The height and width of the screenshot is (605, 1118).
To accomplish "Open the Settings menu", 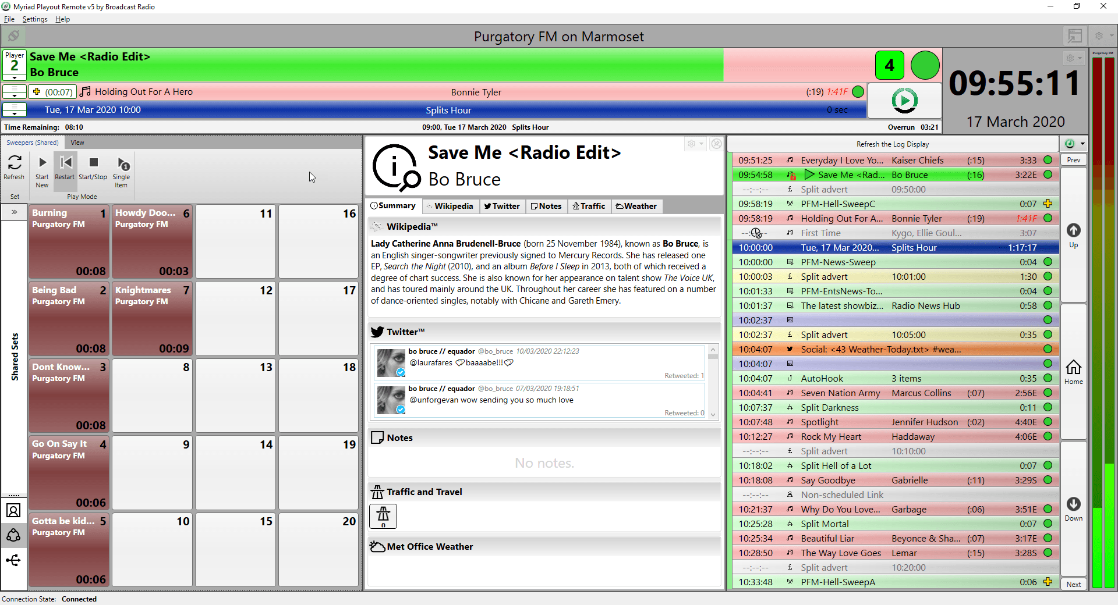I will [x=35, y=19].
